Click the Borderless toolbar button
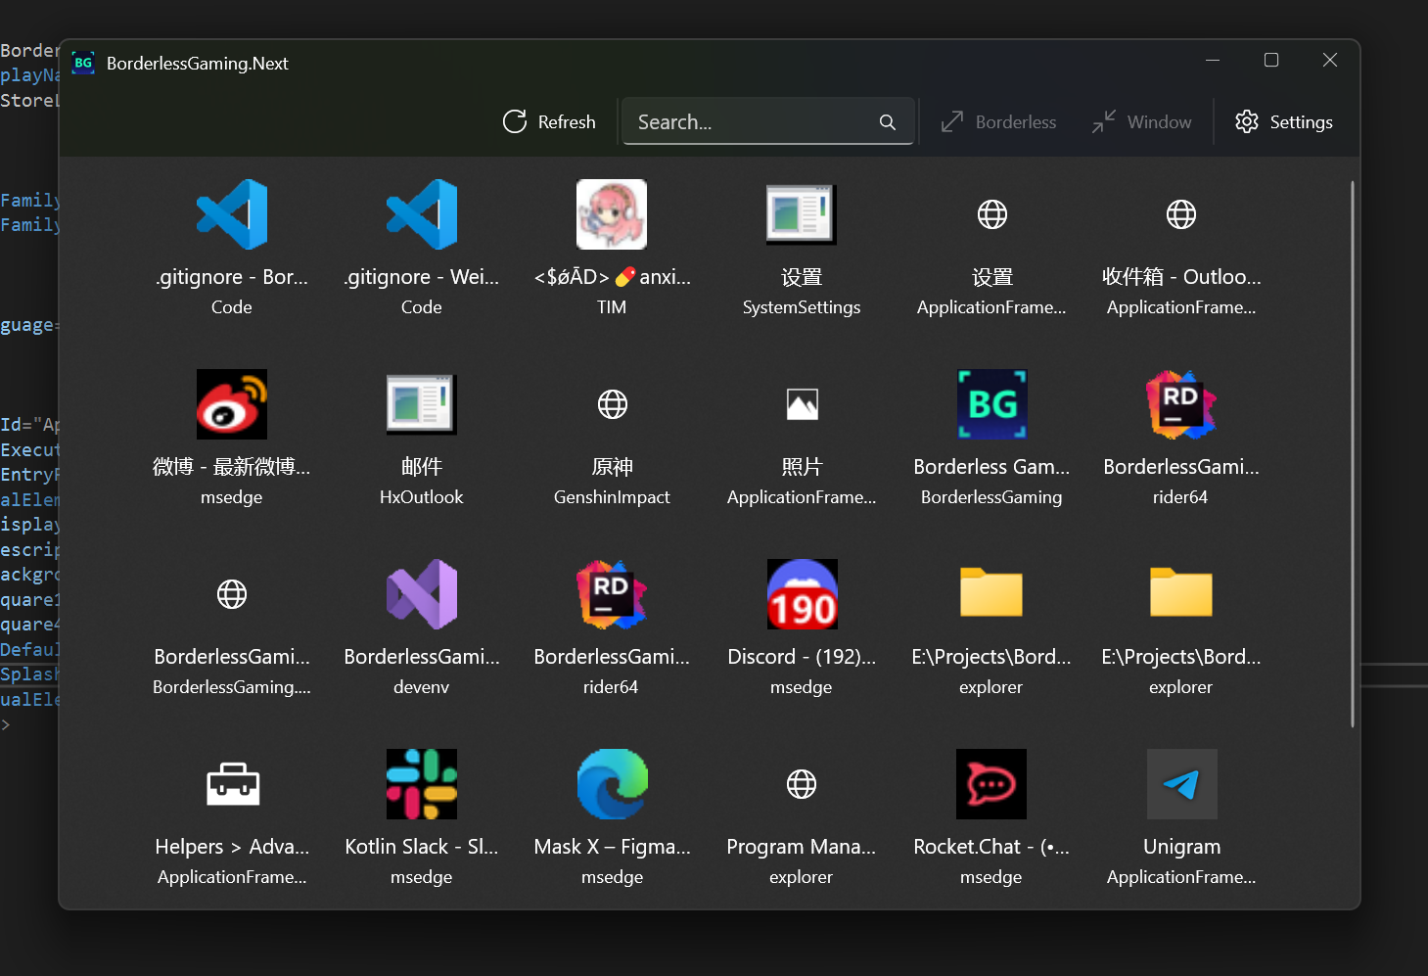The height and width of the screenshot is (976, 1428). coord(999,121)
